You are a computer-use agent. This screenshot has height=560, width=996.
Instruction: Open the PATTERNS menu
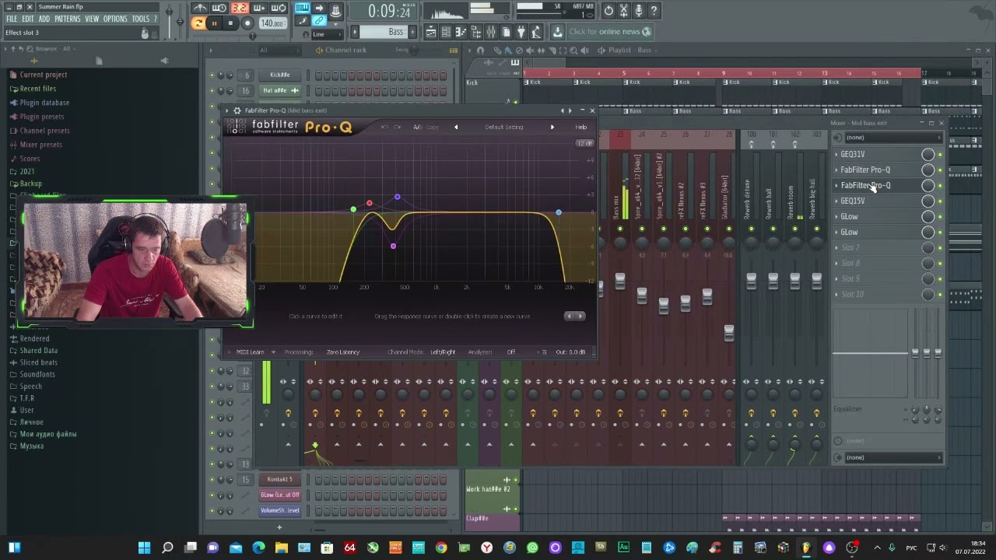pos(68,19)
